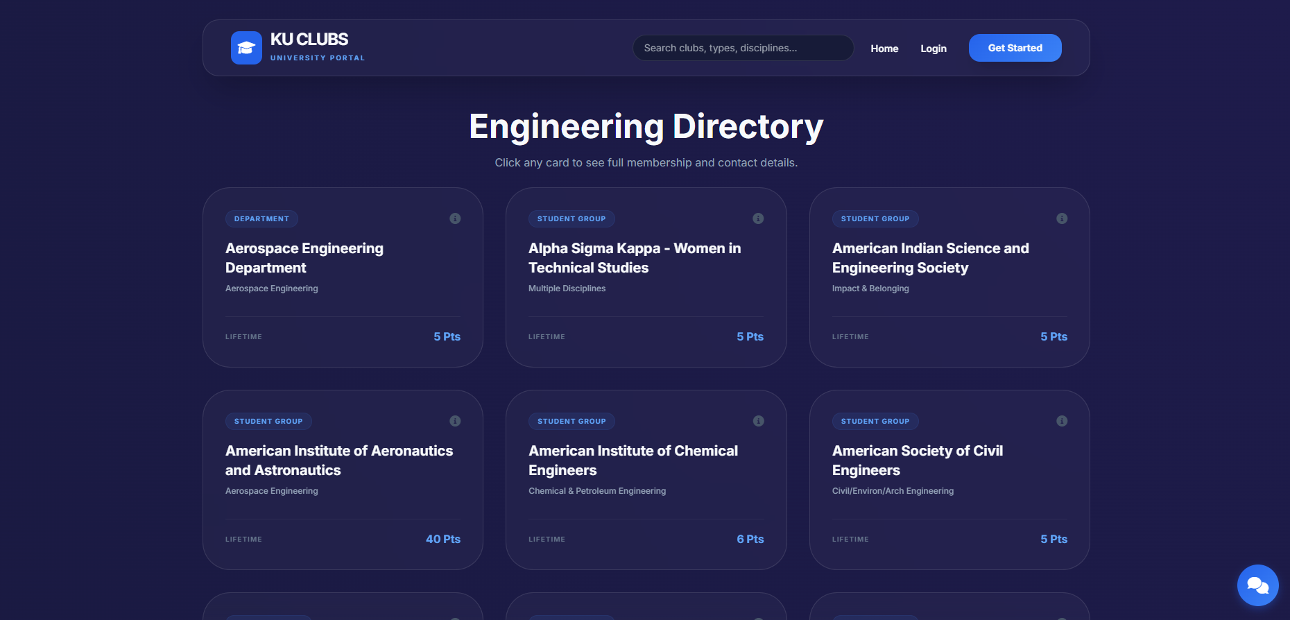Screen dimensions: 1290x620
Task: Open the Login page
Action: [x=934, y=49]
